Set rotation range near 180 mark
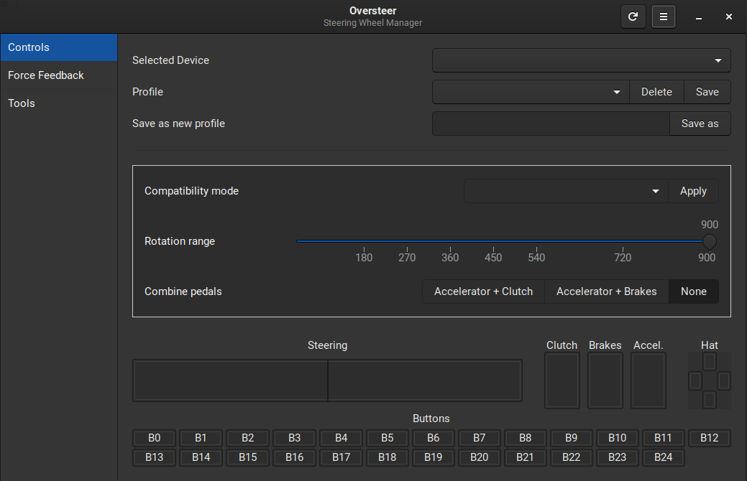 364,242
